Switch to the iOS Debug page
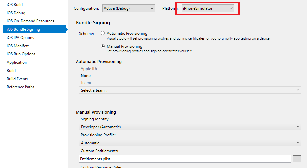Image resolution: width=307 pixels, height=168 pixels. coord(16,13)
